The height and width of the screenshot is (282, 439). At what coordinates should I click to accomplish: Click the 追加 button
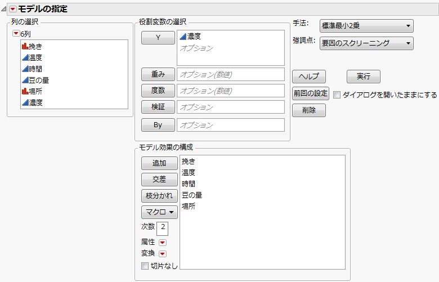pyautogui.click(x=159, y=163)
